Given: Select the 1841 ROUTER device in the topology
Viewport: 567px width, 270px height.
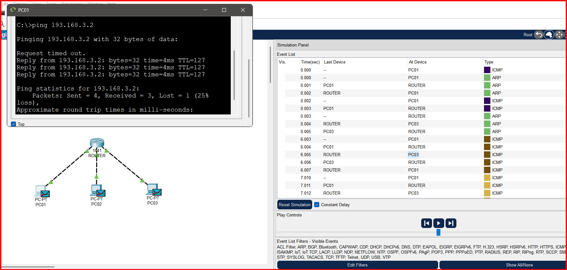Looking at the screenshot, I should 97,143.
